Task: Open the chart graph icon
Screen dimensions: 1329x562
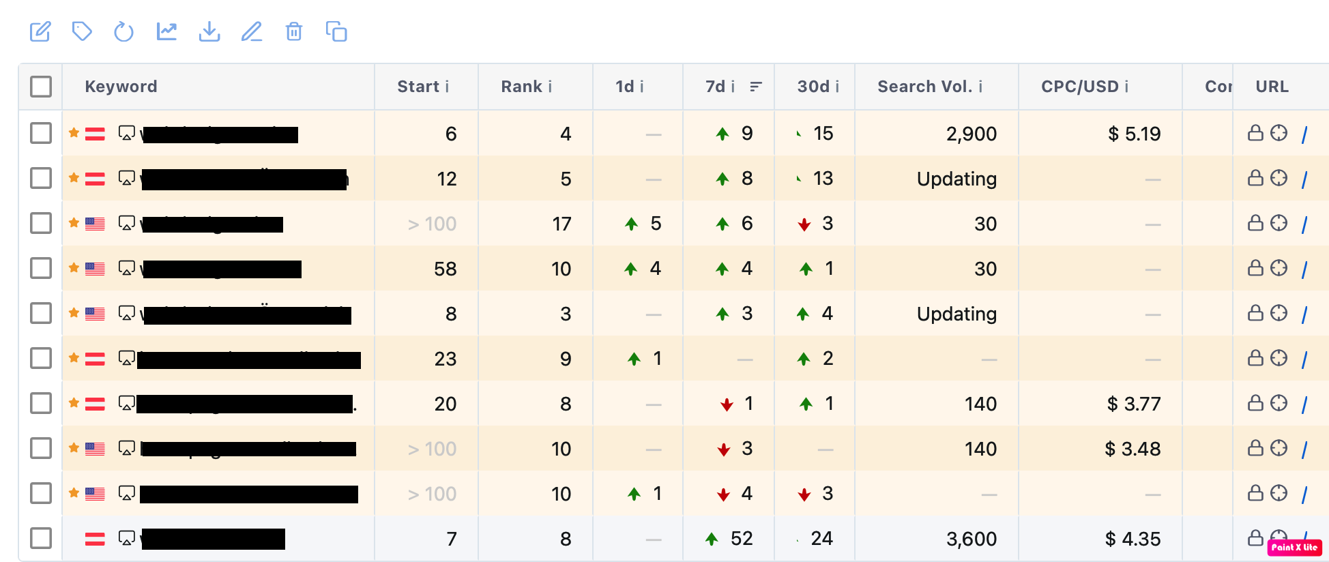Action: point(166,31)
